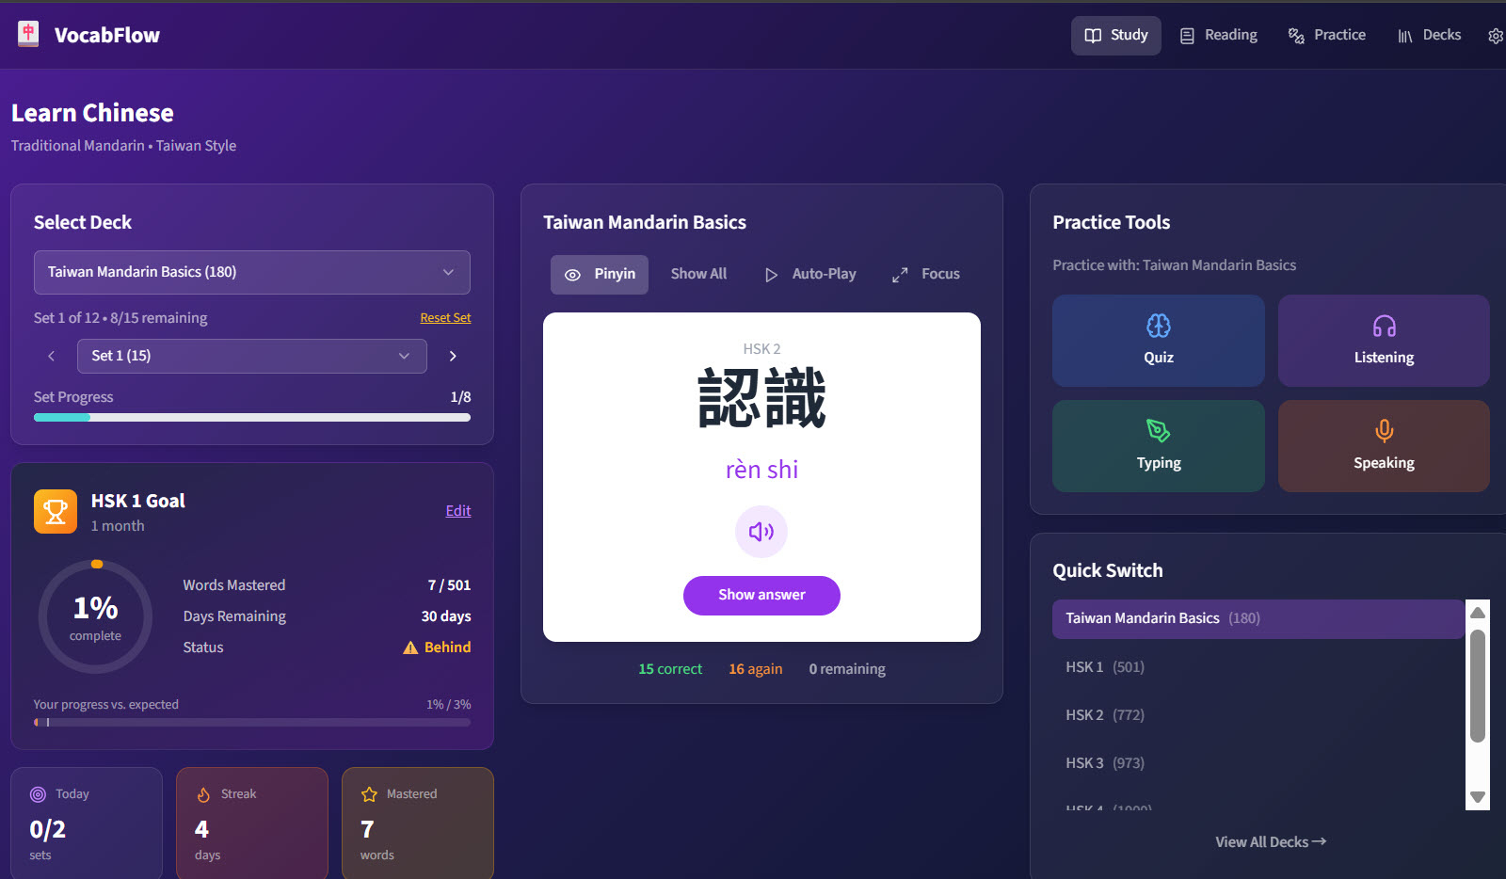Image resolution: width=1506 pixels, height=879 pixels.
Task: Activate Focus mode
Action: click(925, 273)
